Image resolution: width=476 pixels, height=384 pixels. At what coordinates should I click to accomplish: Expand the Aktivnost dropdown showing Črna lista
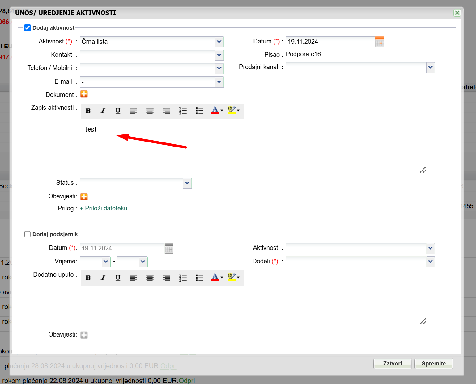click(x=219, y=42)
